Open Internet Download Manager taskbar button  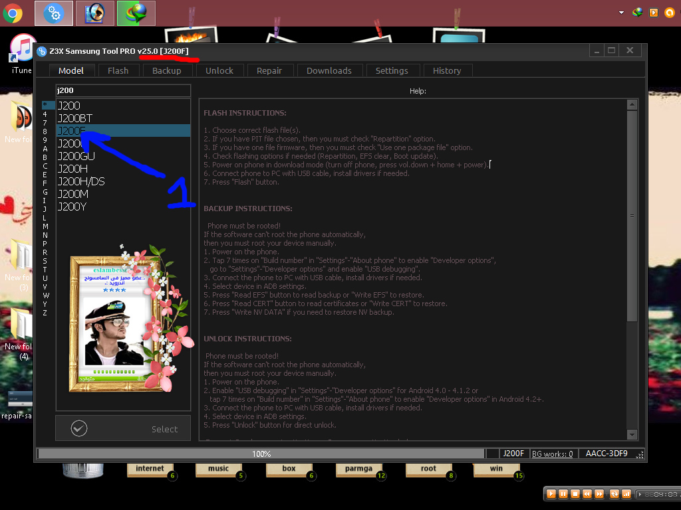pos(136,13)
